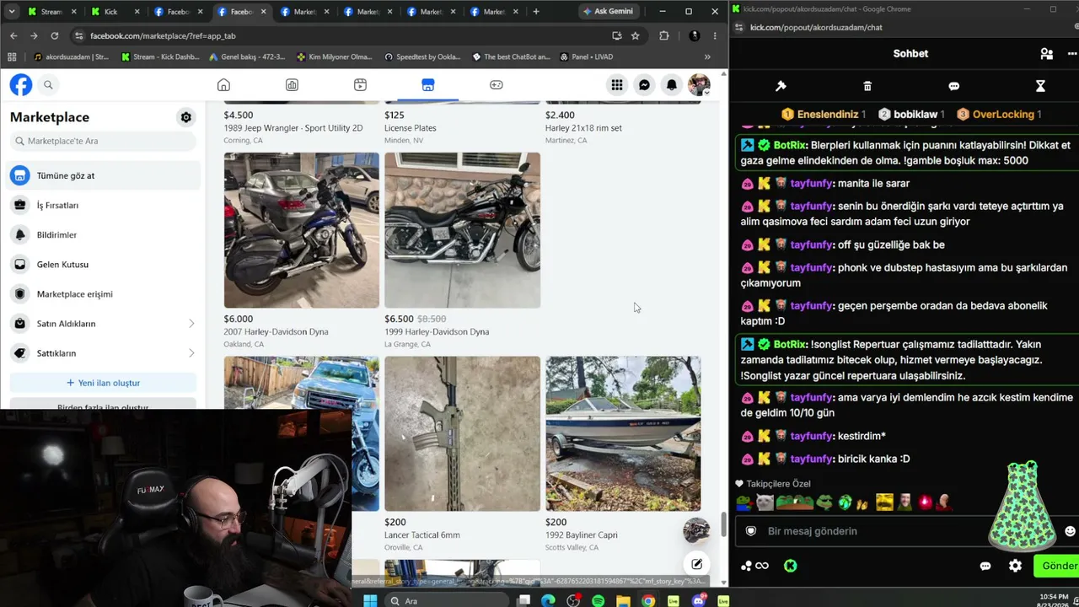Open Discord from the taskbar
The image size is (1079, 607).
click(x=698, y=600)
